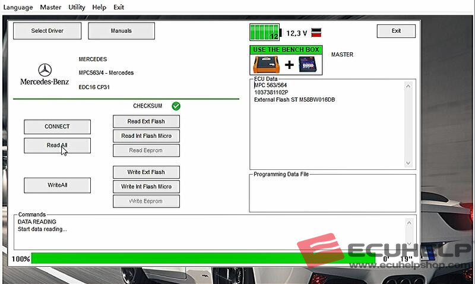Image resolution: width=475 pixels, height=284 pixels.
Task: Click the green battery level icon
Action: click(x=265, y=32)
